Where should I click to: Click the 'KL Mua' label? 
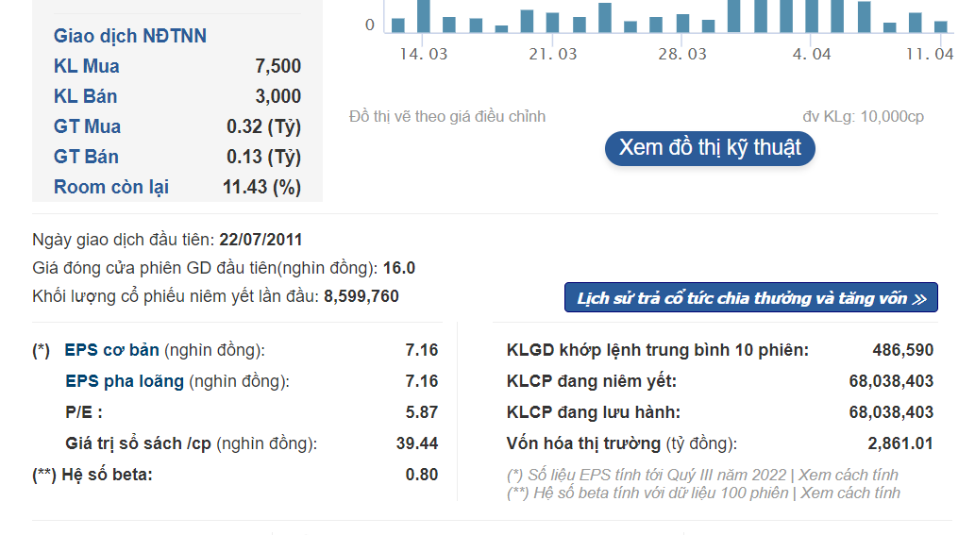click(87, 66)
